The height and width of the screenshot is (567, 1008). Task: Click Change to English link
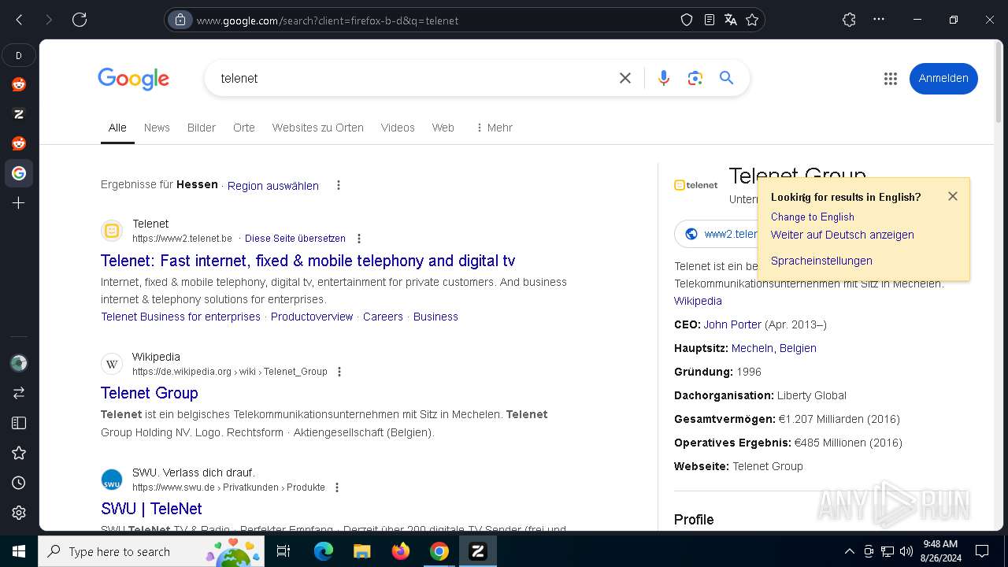(813, 217)
